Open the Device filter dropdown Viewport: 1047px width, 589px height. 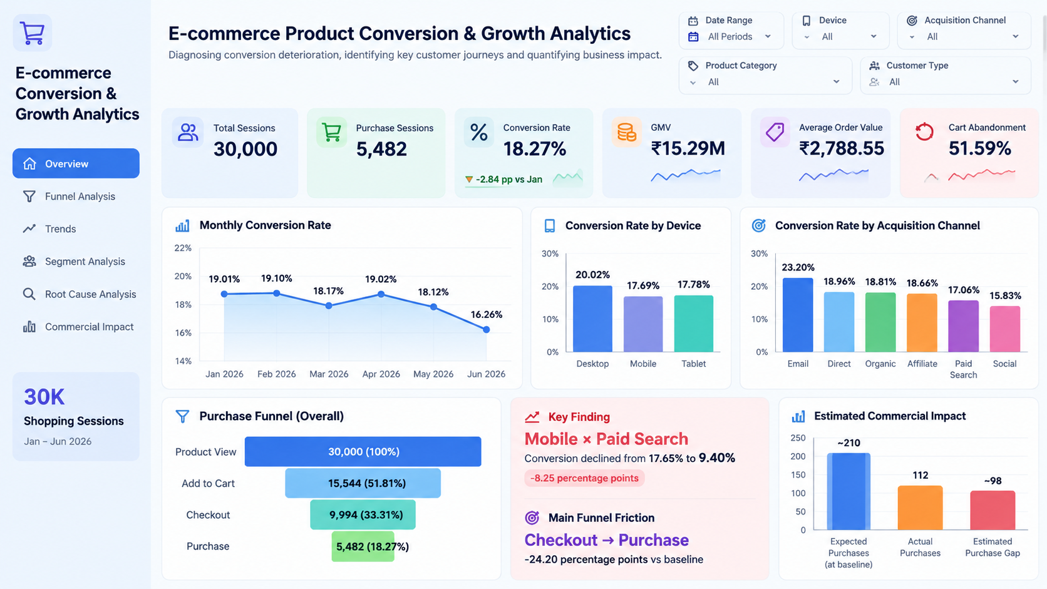(840, 37)
